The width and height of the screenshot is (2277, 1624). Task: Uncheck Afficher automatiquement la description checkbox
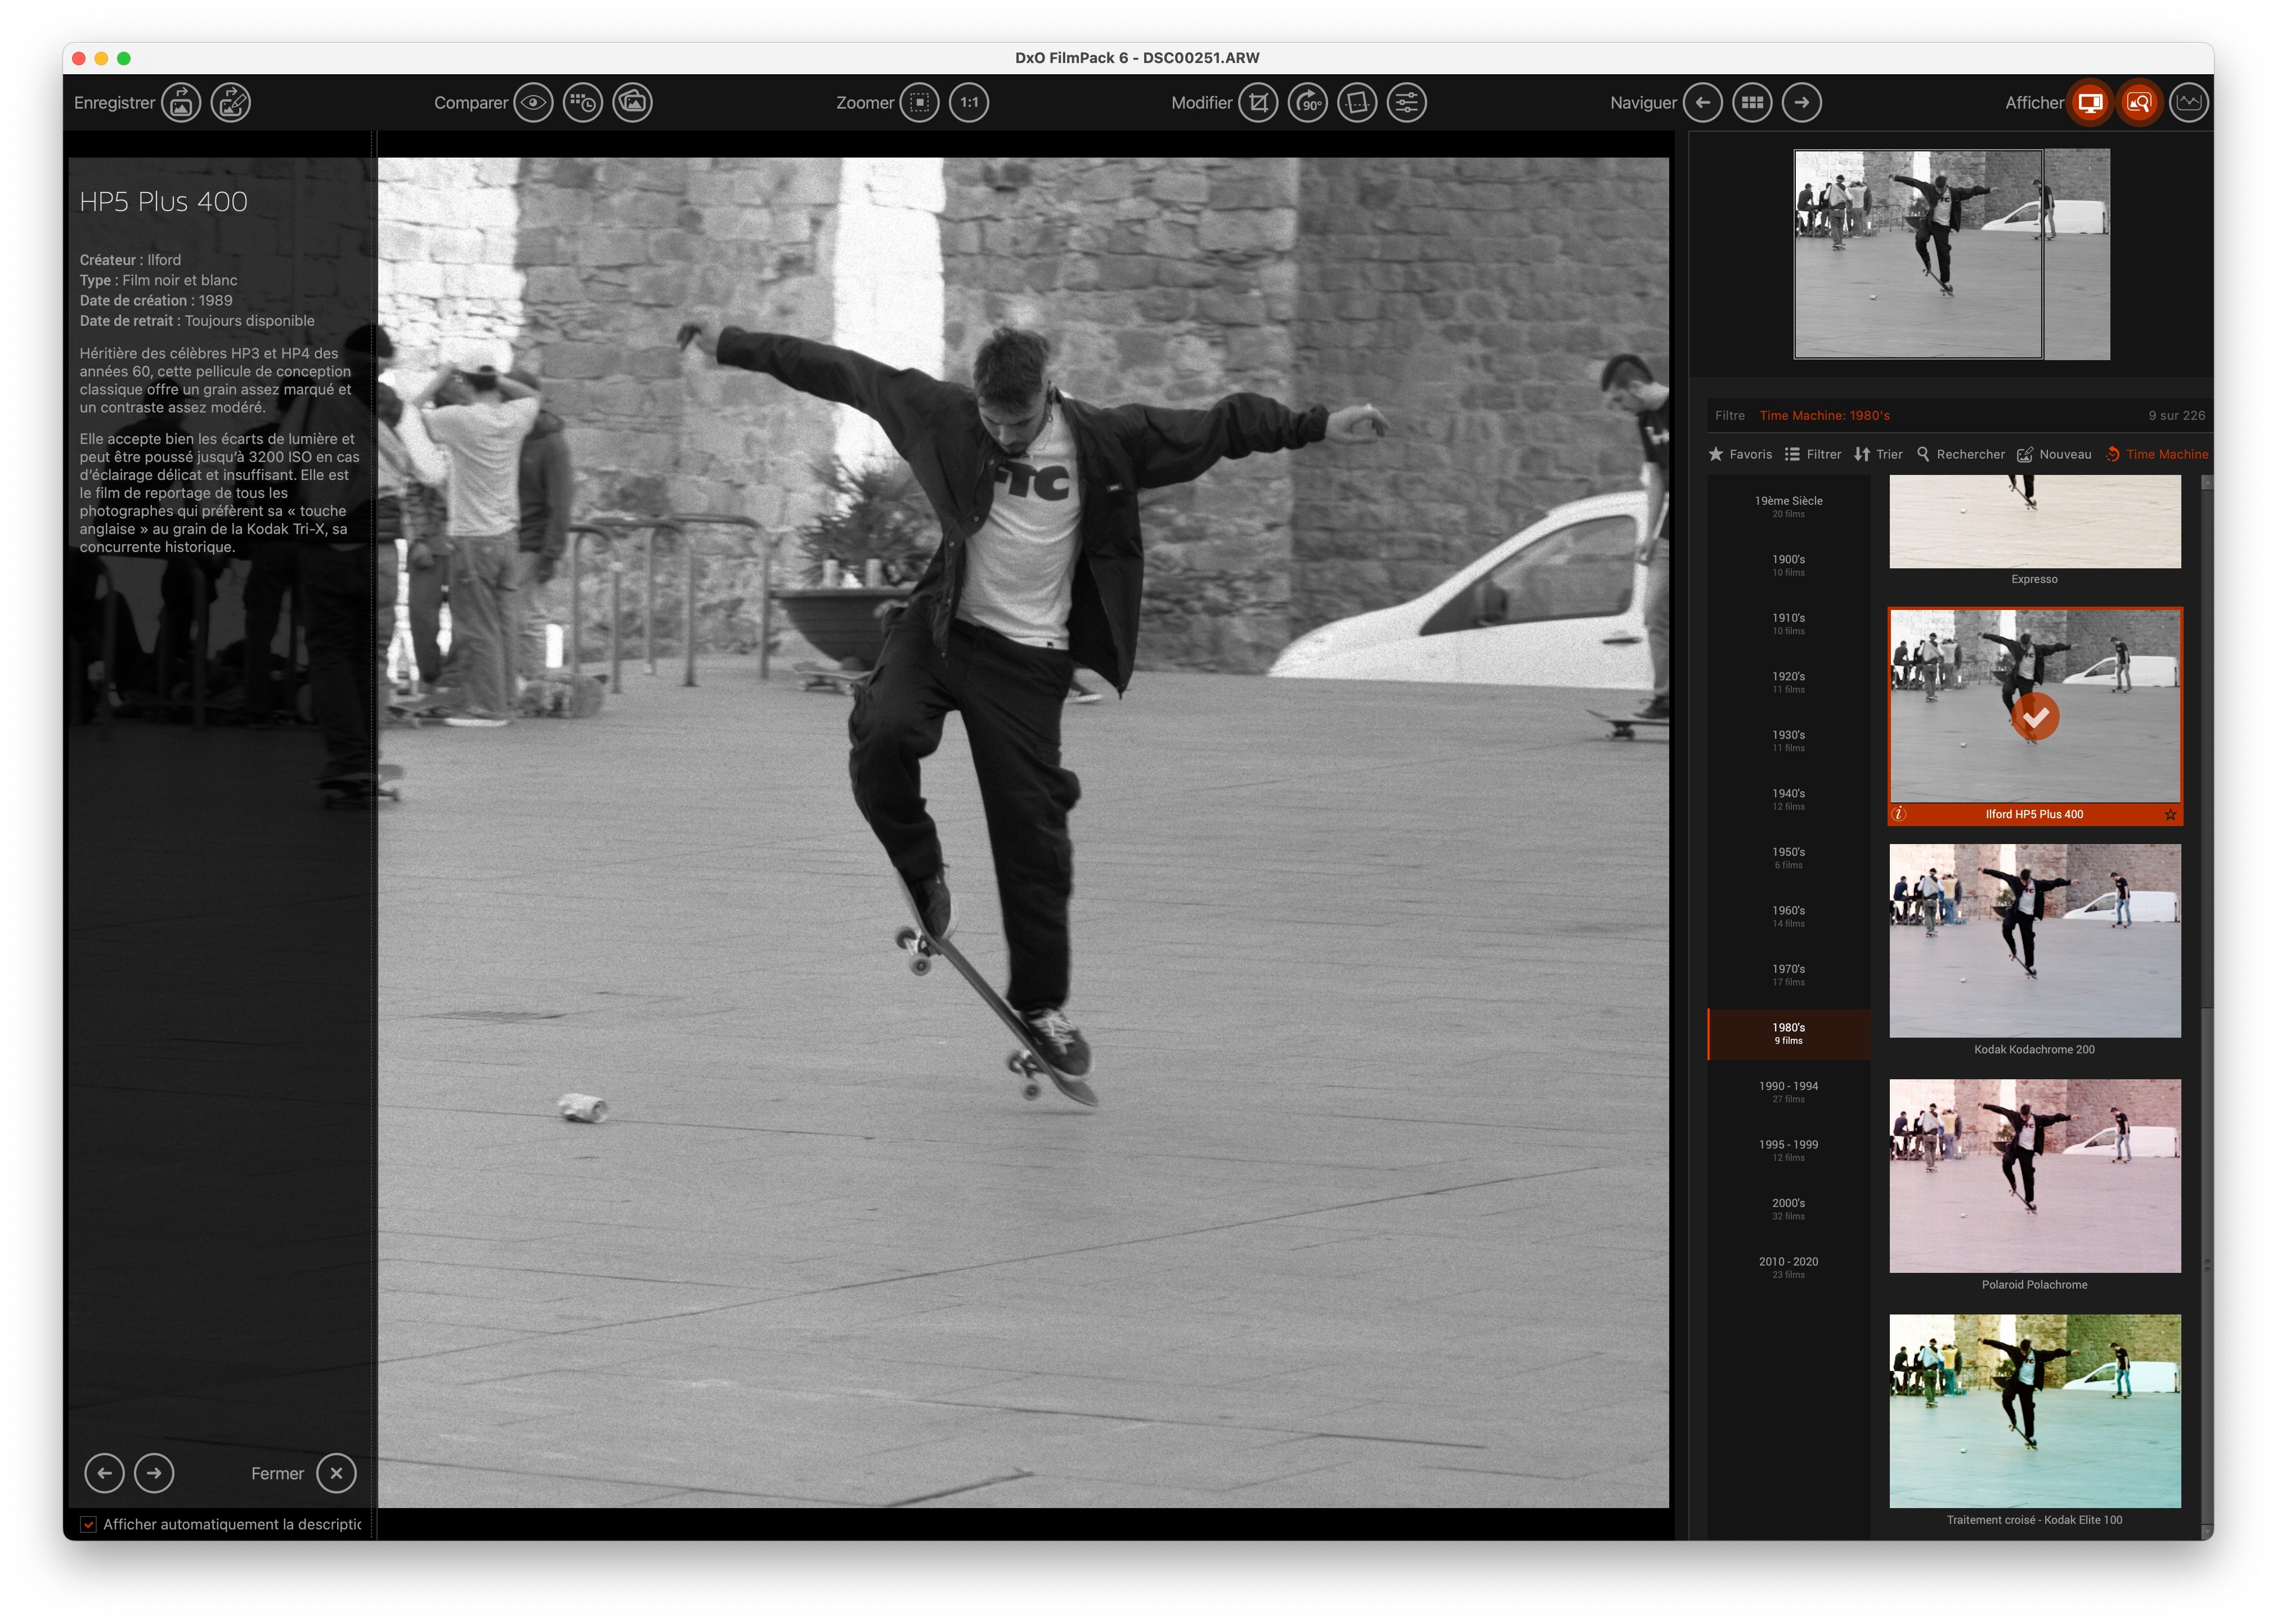[x=89, y=1524]
